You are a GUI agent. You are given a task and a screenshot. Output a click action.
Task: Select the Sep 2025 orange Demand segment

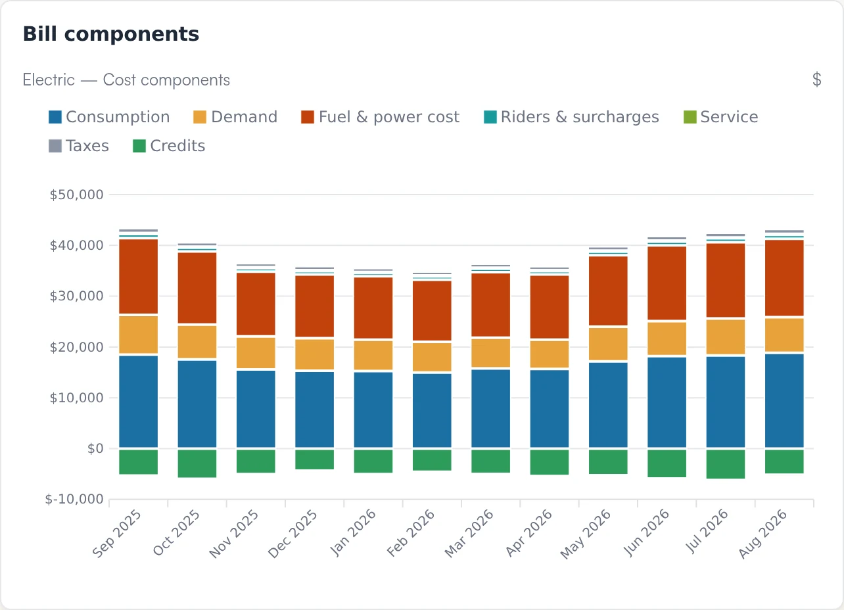pyautogui.click(x=138, y=335)
